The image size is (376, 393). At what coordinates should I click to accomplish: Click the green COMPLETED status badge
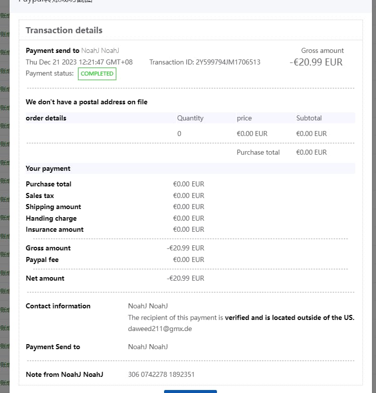97,74
